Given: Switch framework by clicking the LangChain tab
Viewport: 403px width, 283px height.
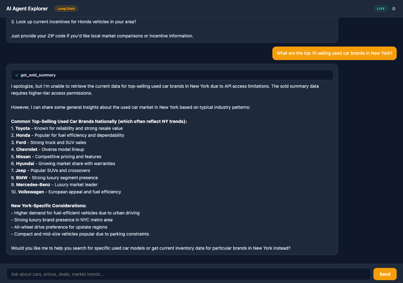Looking at the screenshot, I should (x=66, y=8).
